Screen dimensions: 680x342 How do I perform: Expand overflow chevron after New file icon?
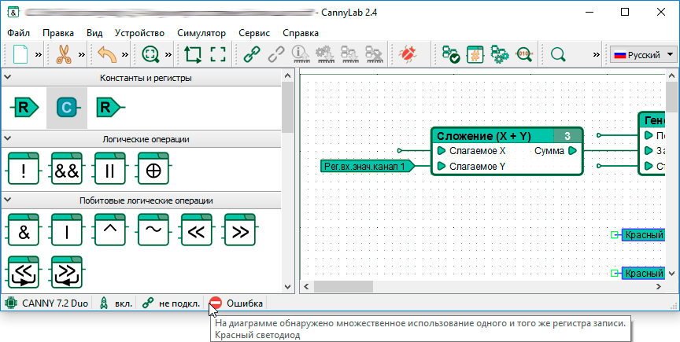click(38, 54)
